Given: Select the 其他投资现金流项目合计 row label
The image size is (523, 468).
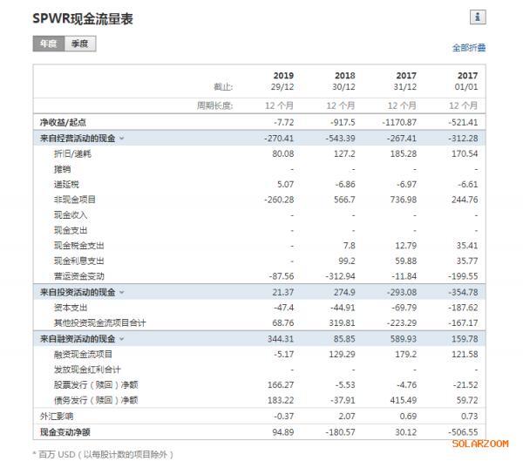Looking at the screenshot, I should click(100, 323).
